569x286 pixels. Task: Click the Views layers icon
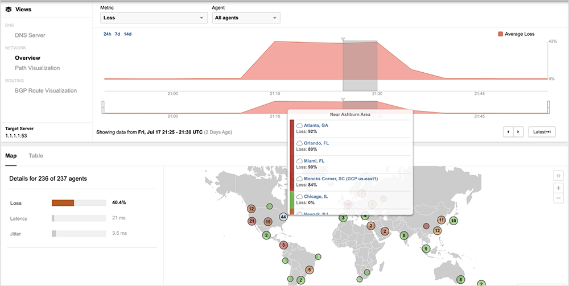pyautogui.click(x=9, y=9)
